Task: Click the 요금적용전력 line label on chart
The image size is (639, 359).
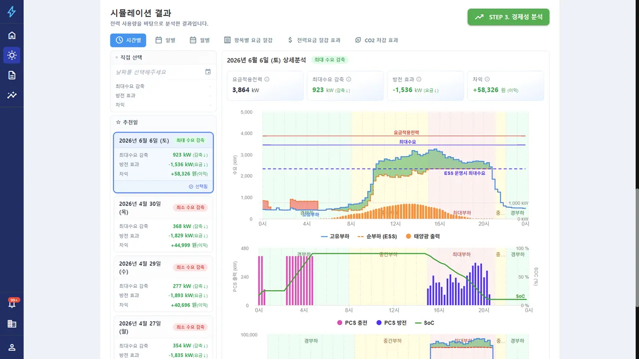Action: (x=406, y=133)
